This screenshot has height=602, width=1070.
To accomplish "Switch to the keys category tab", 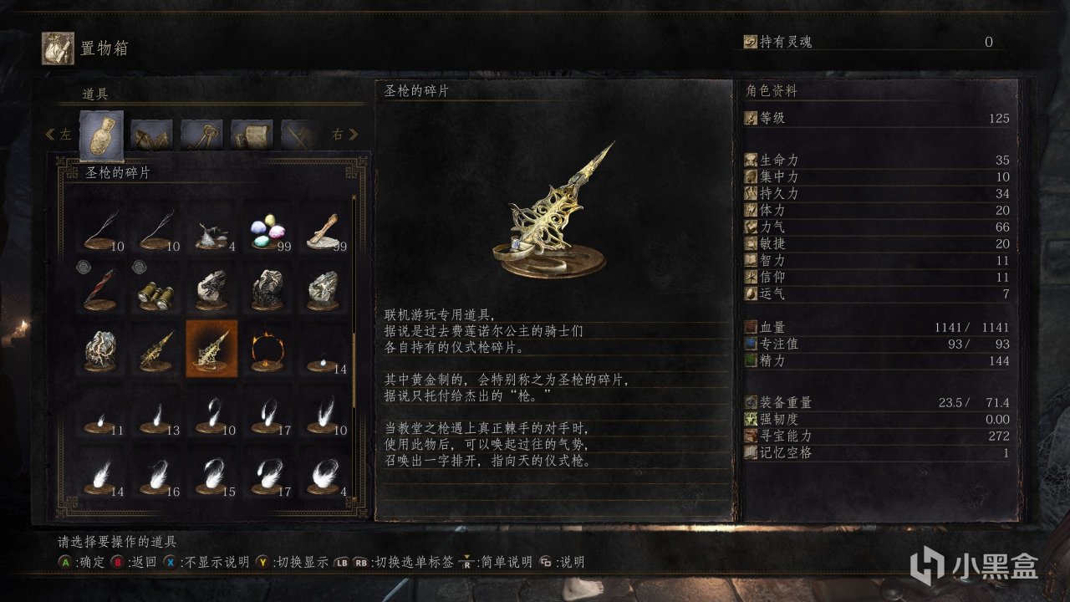I will point(202,134).
